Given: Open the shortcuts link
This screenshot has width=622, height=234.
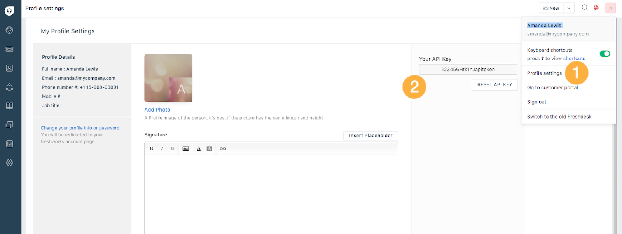Looking at the screenshot, I should [574, 58].
